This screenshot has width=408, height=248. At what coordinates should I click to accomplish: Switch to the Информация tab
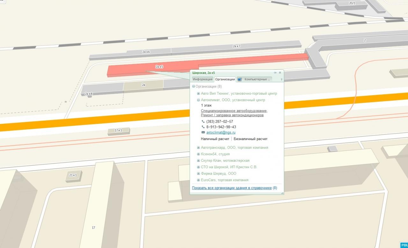click(202, 79)
